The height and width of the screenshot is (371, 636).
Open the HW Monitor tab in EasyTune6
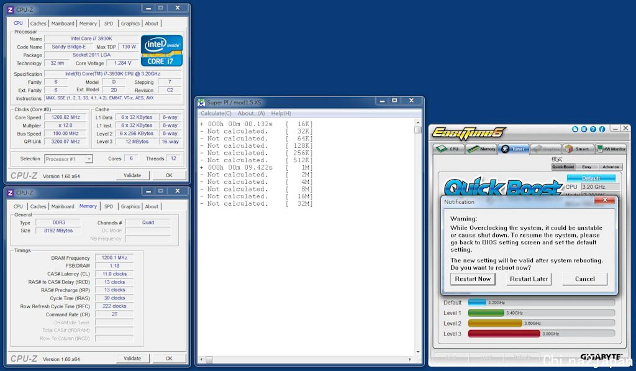coord(611,149)
